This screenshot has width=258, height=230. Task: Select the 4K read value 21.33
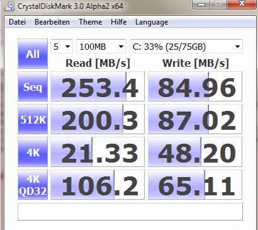click(98, 152)
